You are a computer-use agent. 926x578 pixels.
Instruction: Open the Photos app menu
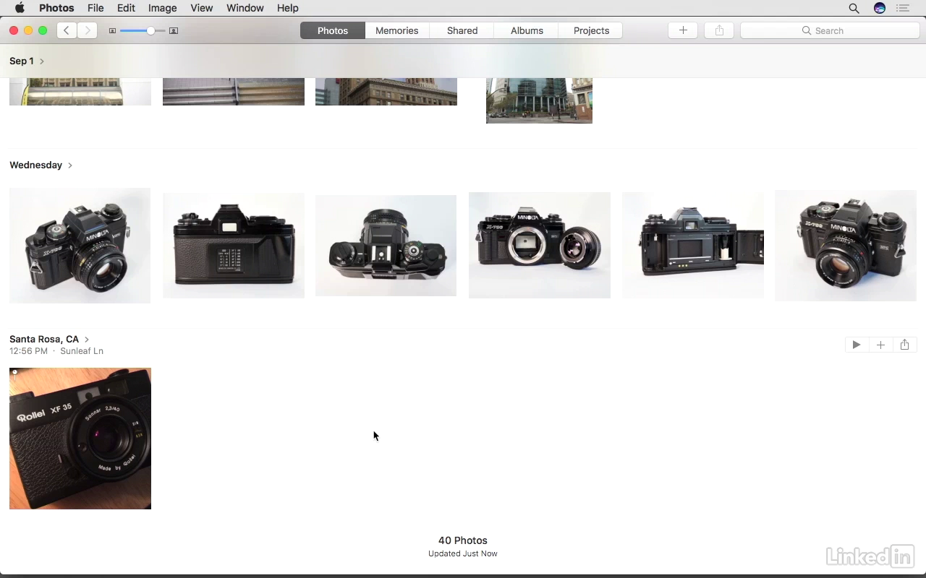(x=56, y=8)
